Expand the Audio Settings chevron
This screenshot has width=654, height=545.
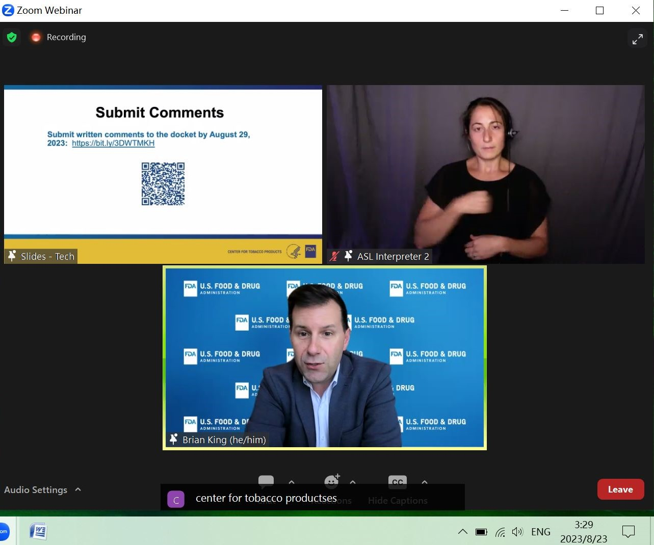[78, 489]
